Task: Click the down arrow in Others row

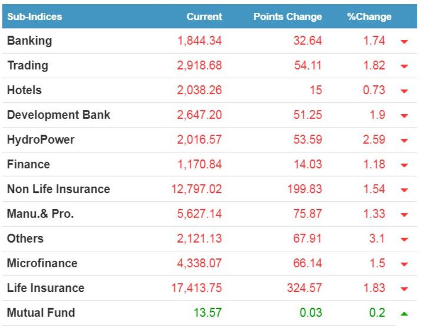Action: point(404,239)
